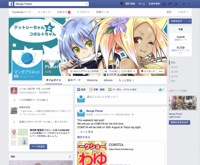This screenshot has width=200, height=165.
Task: Open messages icon in top bar
Action: click(170, 4)
